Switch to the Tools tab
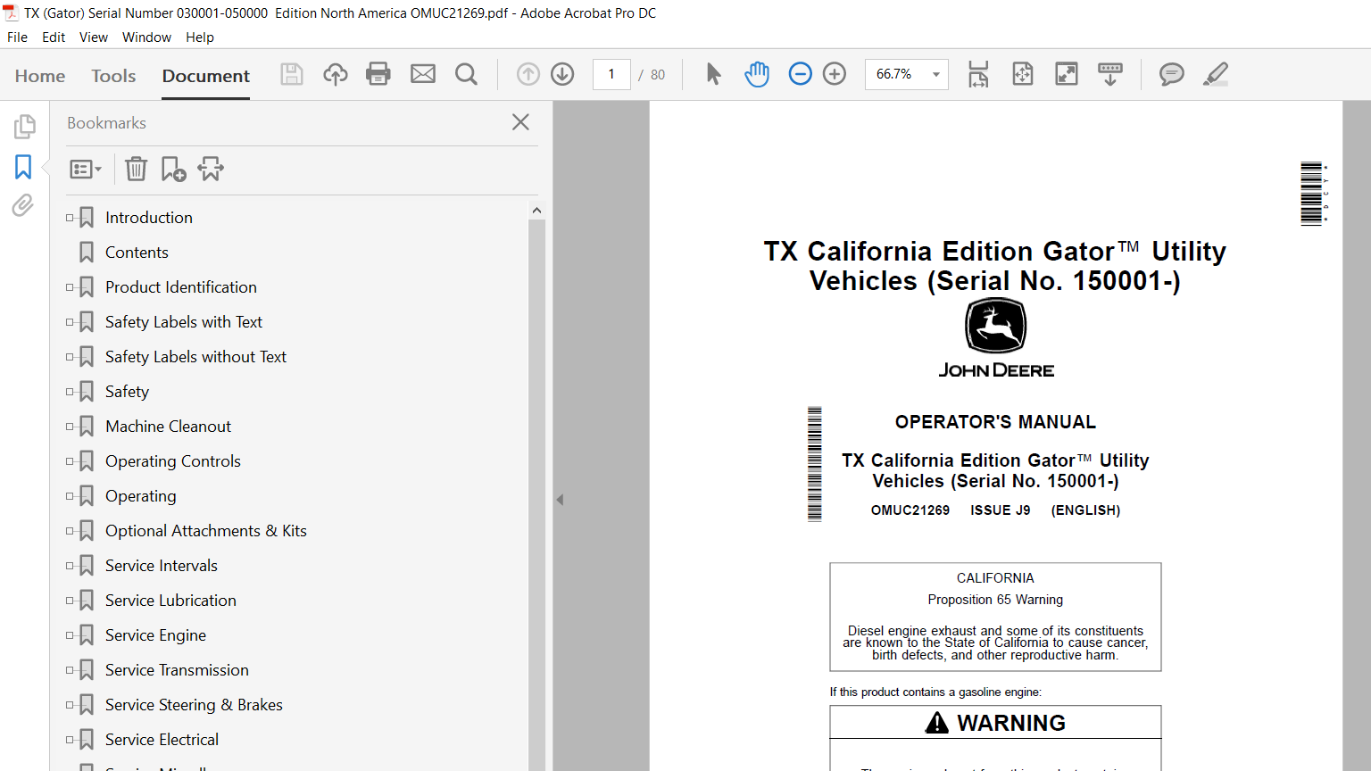The image size is (1371, 771). pyautogui.click(x=113, y=76)
